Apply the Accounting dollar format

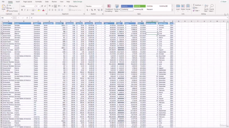[x=87, y=10]
